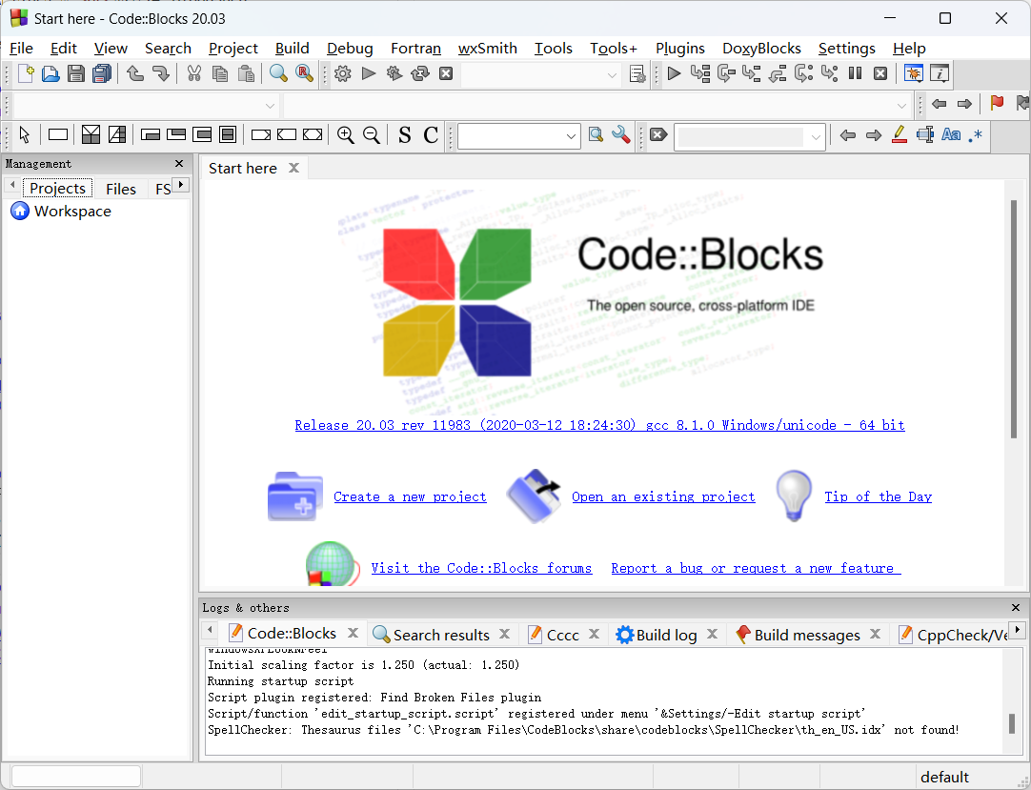Toggle the S source button
This screenshot has height=790, width=1031.
click(x=404, y=135)
